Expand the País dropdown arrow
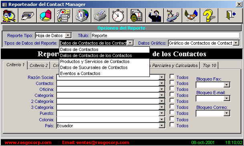244x146 pixels. (x=162, y=126)
